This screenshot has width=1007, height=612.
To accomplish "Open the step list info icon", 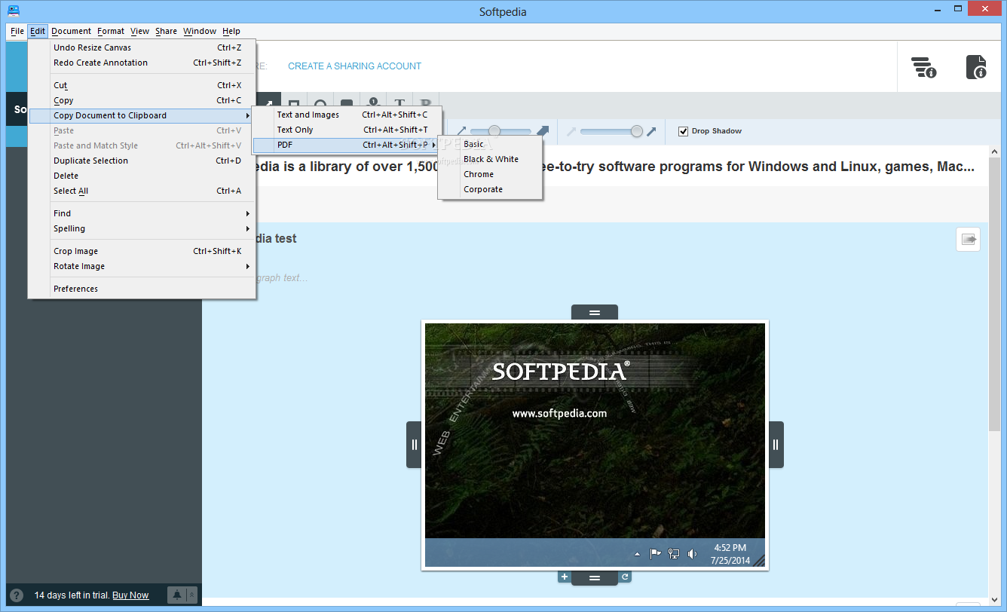I will click(923, 67).
